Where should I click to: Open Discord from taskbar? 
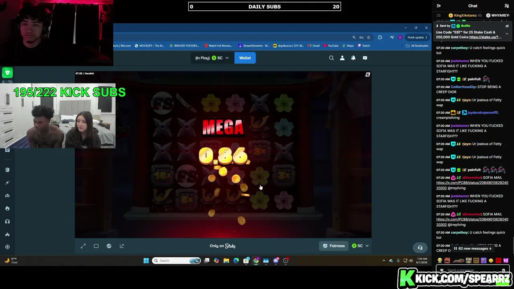pos(276,261)
